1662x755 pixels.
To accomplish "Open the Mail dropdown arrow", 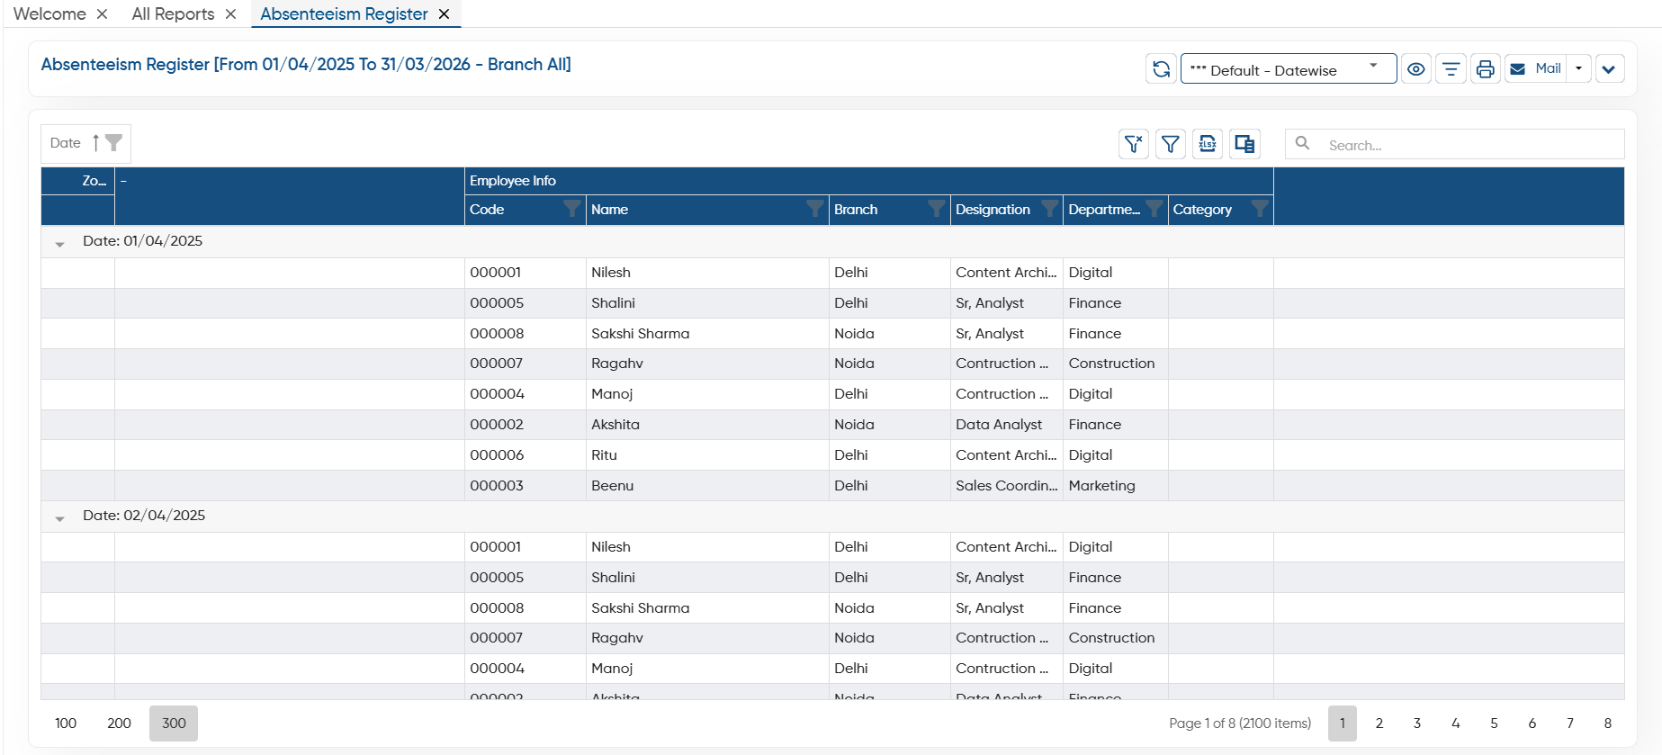I will [1579, 68].
